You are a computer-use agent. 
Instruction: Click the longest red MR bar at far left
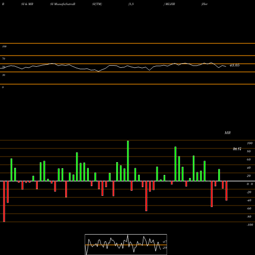pos(4,201)
